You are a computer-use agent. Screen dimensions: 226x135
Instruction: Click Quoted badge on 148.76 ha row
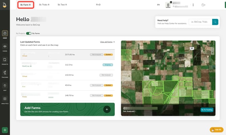(108, 96)
